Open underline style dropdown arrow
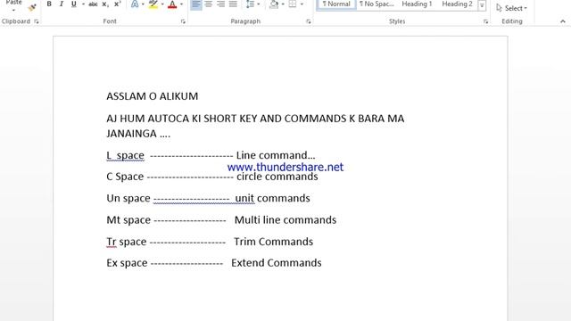571x321 pixels. tap(83, 4)
